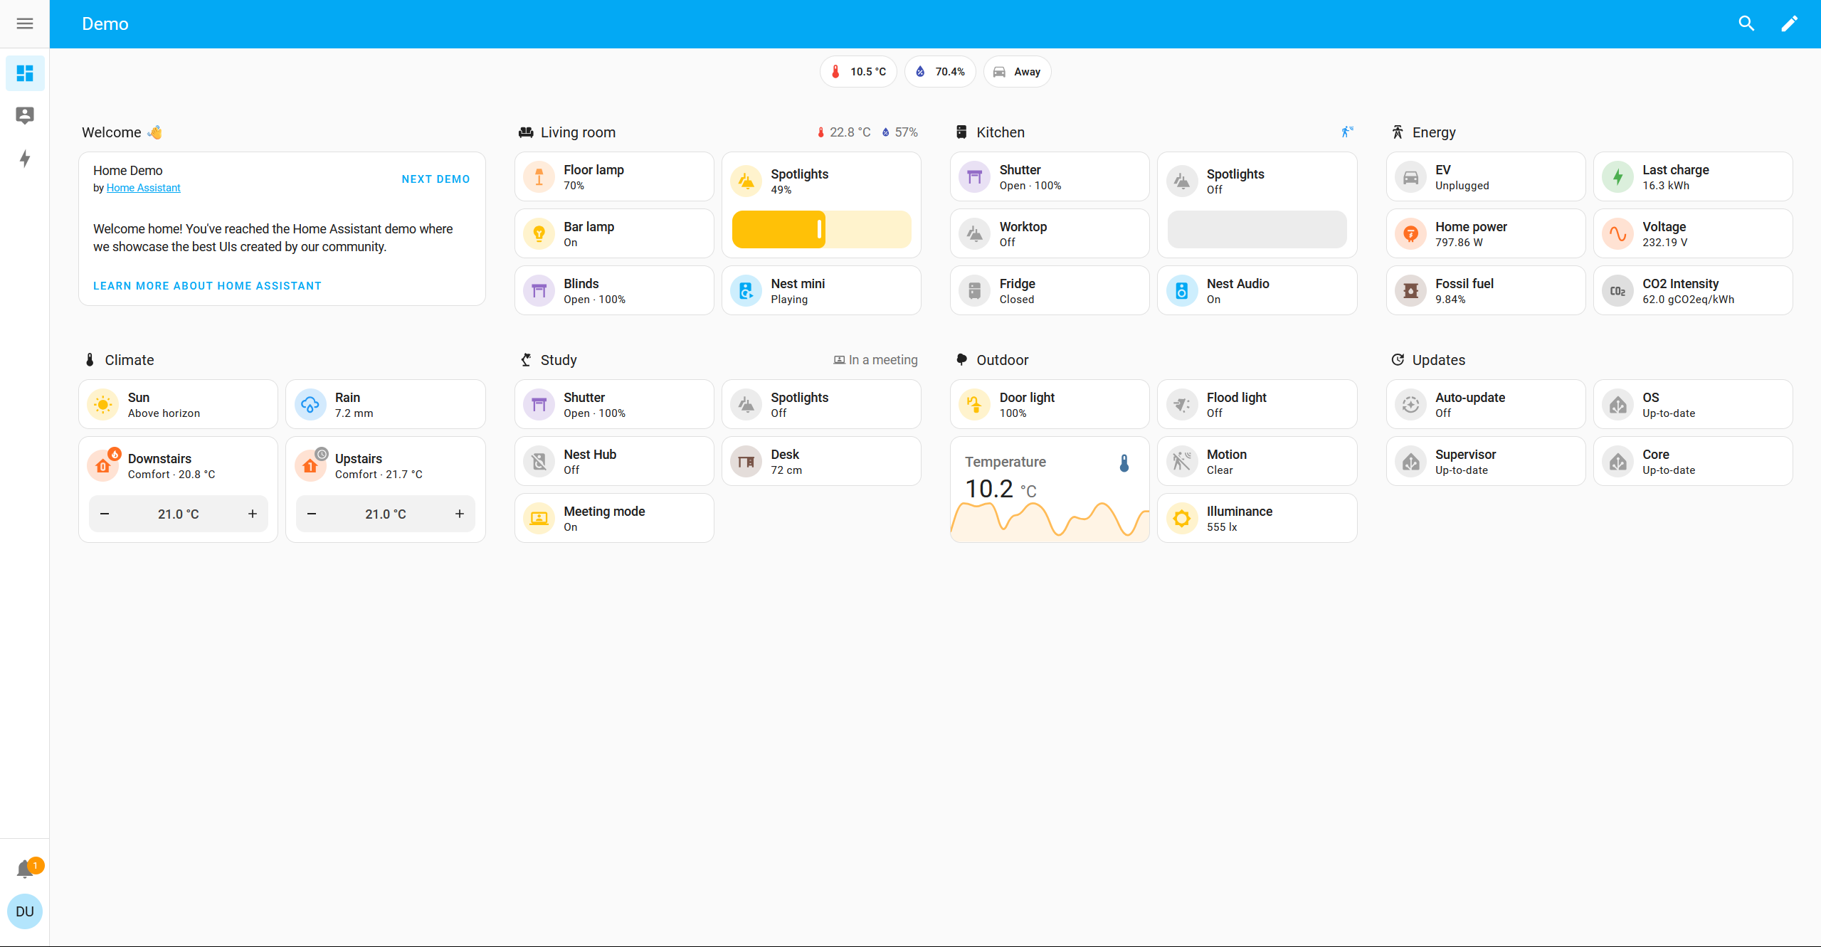Open the outdoor Temperature graph card
The width and height of the screenshot is (1821, 947).
1049,490
